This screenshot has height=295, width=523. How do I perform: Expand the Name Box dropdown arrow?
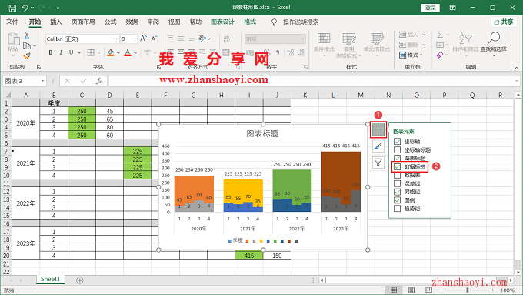tap(43, 81)
